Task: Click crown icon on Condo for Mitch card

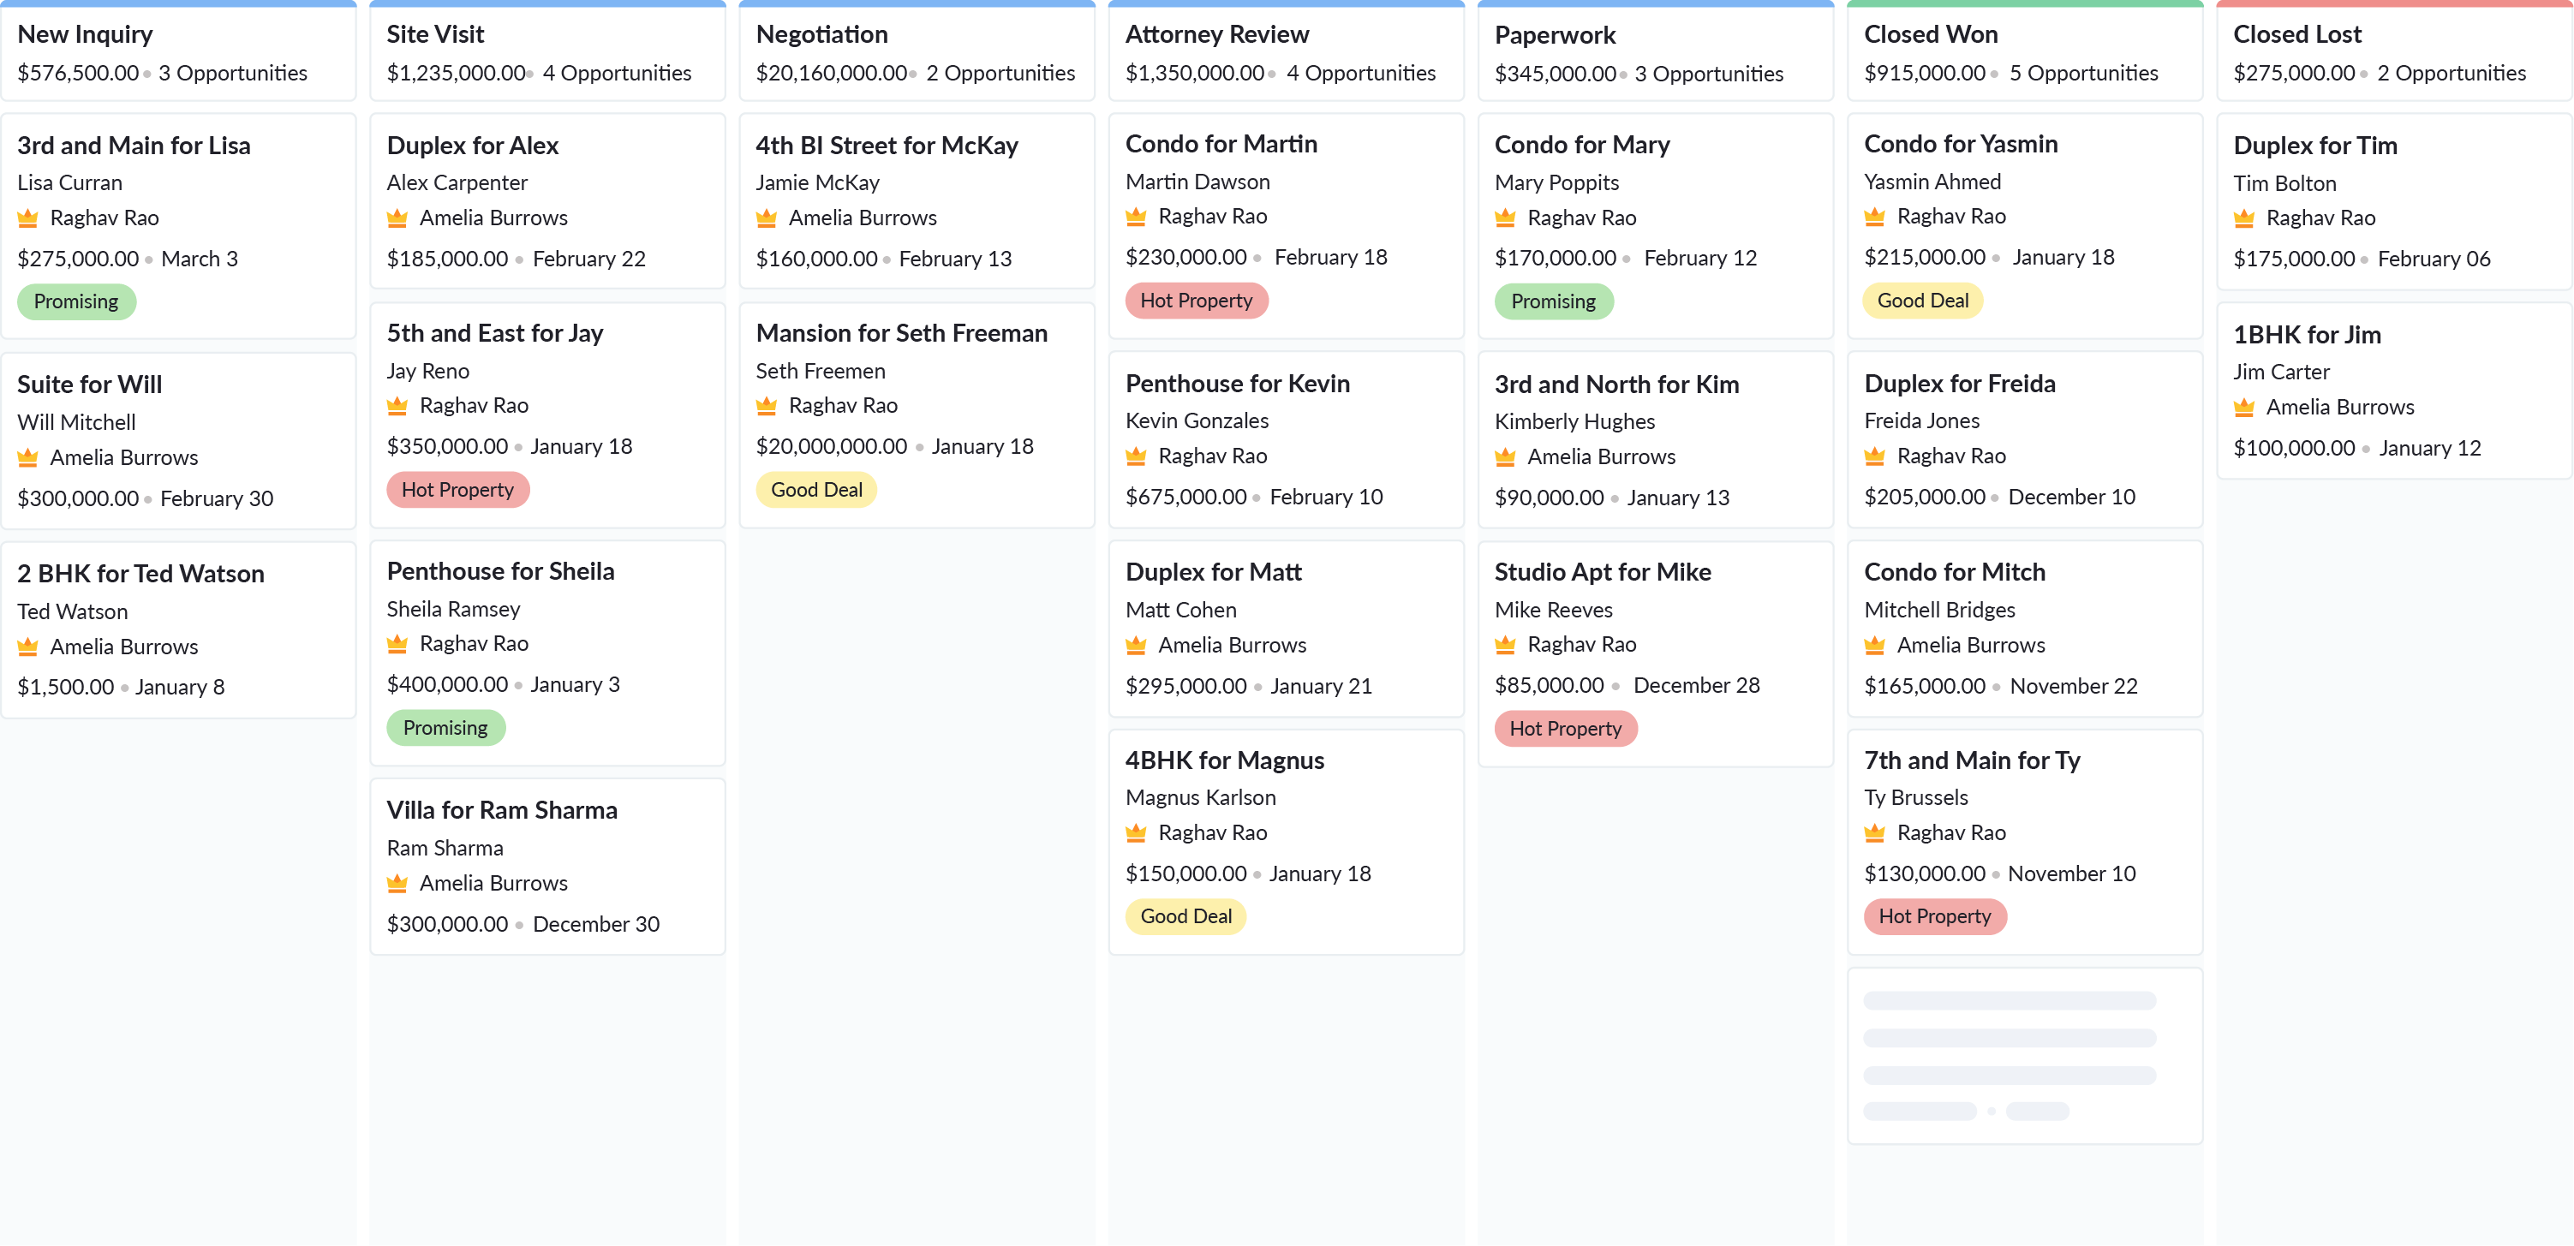Action: 1874,646
